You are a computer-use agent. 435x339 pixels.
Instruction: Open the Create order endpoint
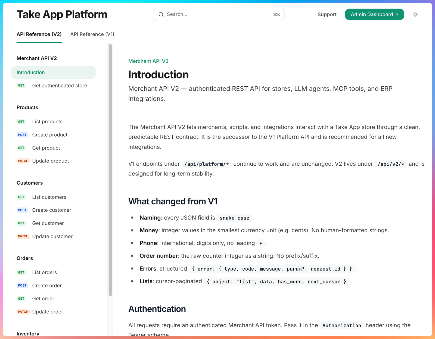(x=47, y=285)
